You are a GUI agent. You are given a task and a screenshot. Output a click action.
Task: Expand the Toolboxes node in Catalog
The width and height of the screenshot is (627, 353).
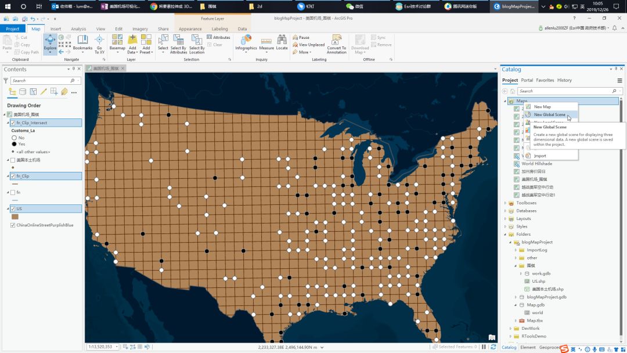point(505,203)
